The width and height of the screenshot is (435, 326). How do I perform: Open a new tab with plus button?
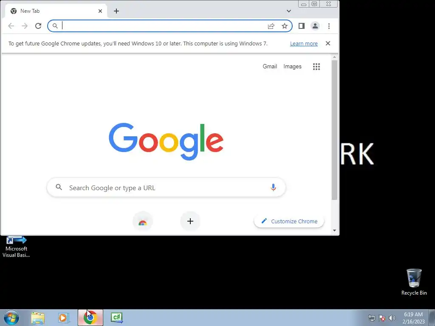(116, 11)
